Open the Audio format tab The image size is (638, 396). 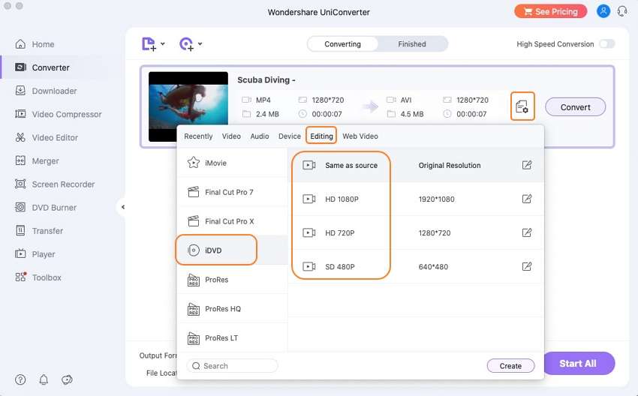pyautogui.click(x=260, y=136)
